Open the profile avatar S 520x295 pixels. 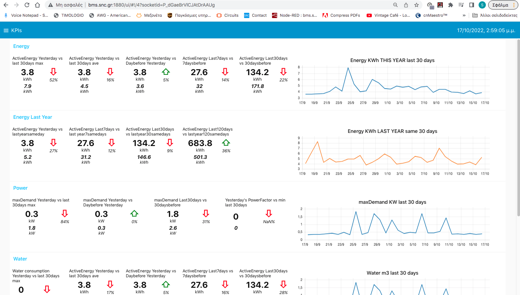click(482, 5)
